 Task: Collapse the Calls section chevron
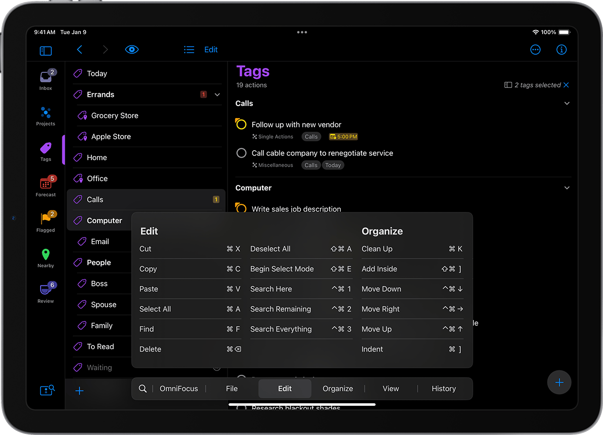567,103
